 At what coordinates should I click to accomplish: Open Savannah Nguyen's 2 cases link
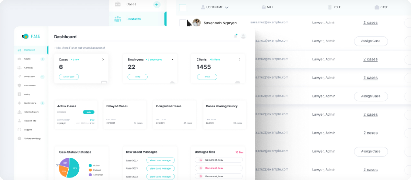[370, 23]
